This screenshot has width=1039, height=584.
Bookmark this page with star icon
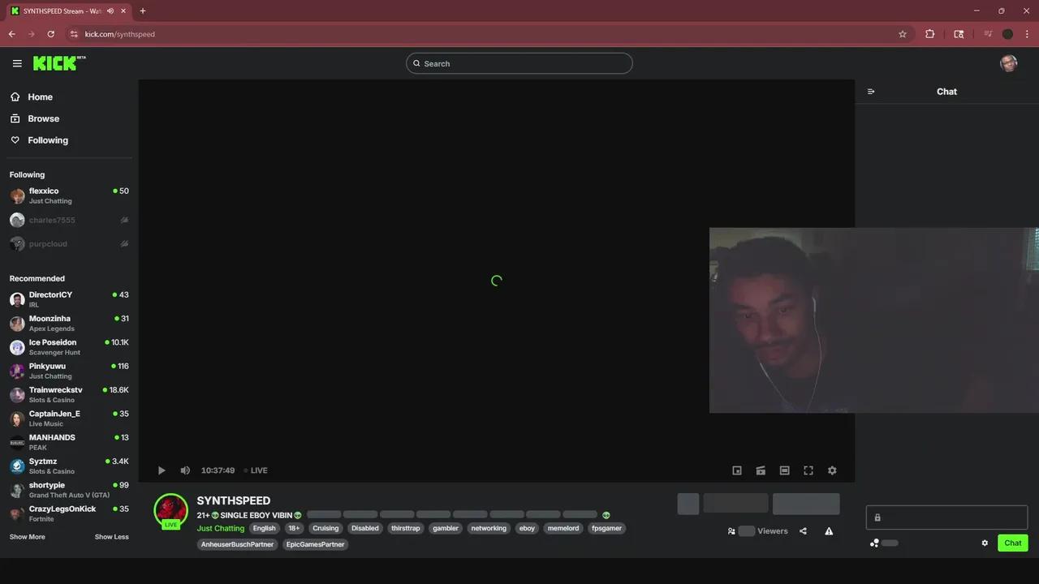pos(902,34)
